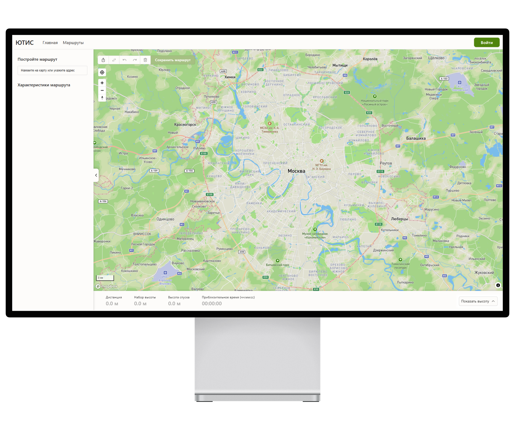
Task: Toggle the elevation profile with Показать высоту
Action: (x=475, y=301)
